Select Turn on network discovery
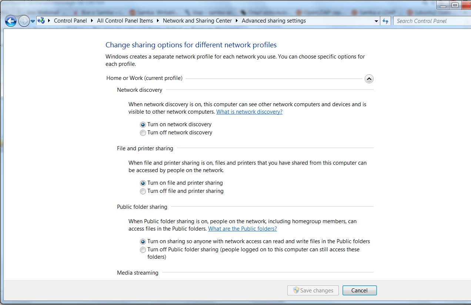The image size is (471, 305). coord(143,125)
